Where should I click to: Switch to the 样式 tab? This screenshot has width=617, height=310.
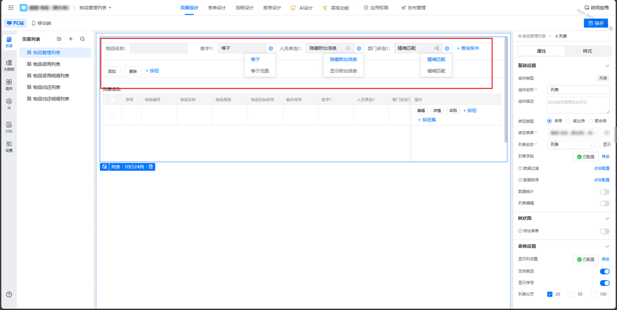point(587,51)
